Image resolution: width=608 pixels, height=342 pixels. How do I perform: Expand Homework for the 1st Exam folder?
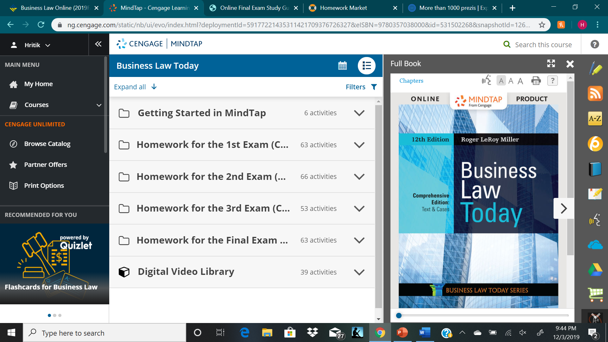coord(359,145)
